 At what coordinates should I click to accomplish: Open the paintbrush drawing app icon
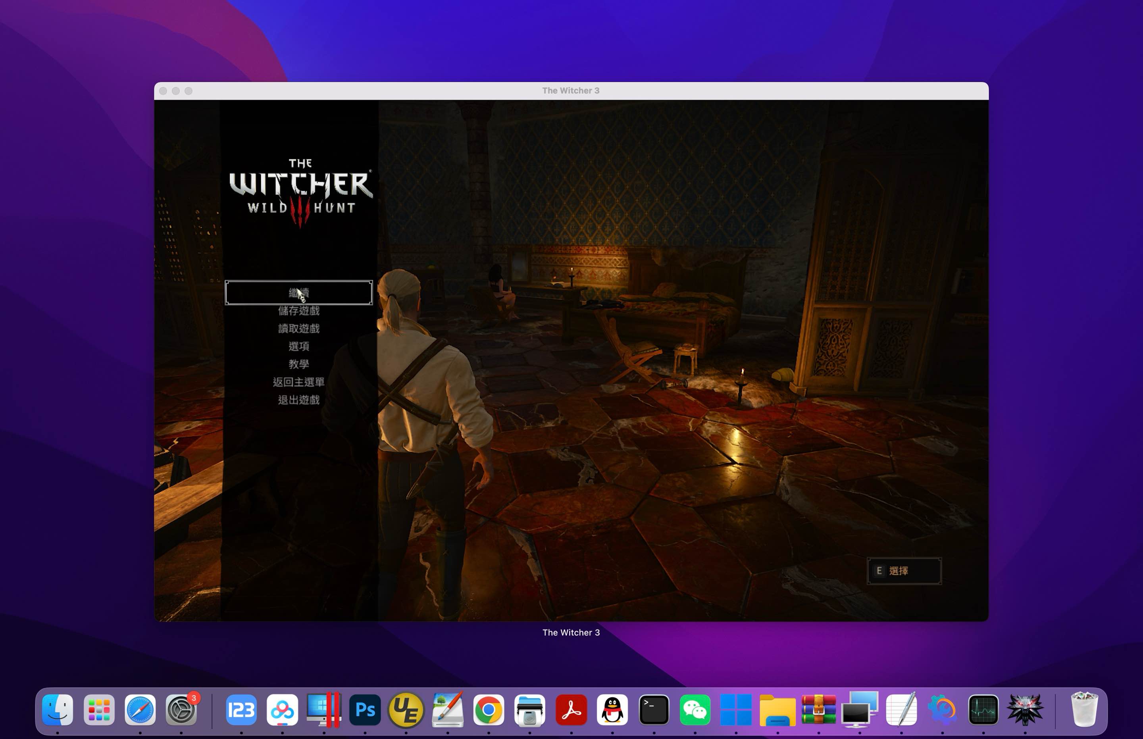[448, 710]
